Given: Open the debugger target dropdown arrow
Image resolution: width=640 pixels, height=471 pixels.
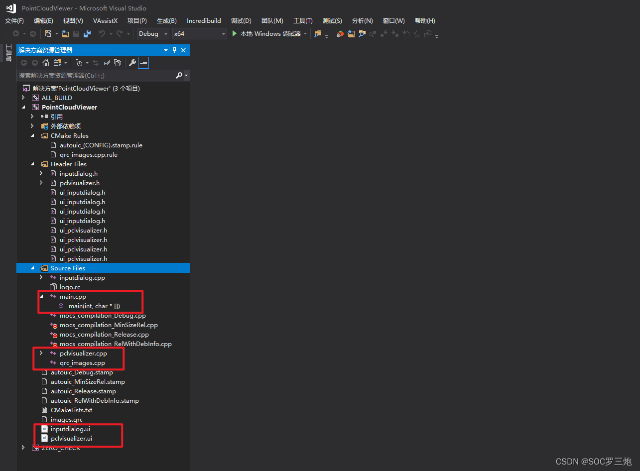Looking at the screenshot, I should [305, 34].
